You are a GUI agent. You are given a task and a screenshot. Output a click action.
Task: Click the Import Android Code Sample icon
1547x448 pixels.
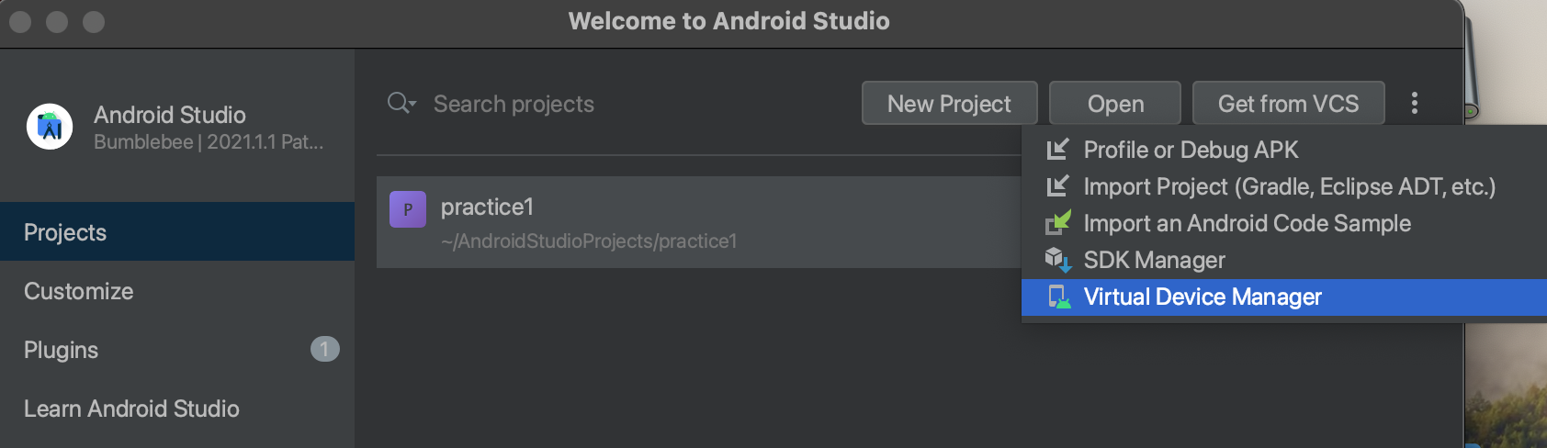pos(1058,223)
